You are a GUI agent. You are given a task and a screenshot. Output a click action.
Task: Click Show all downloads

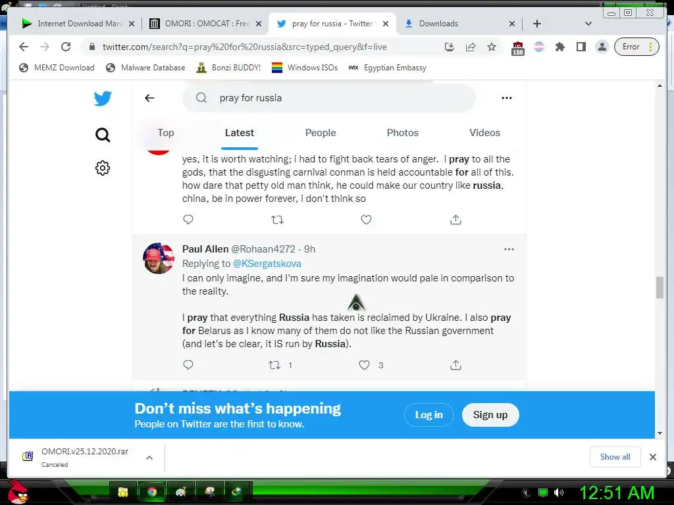click(615, 457)
